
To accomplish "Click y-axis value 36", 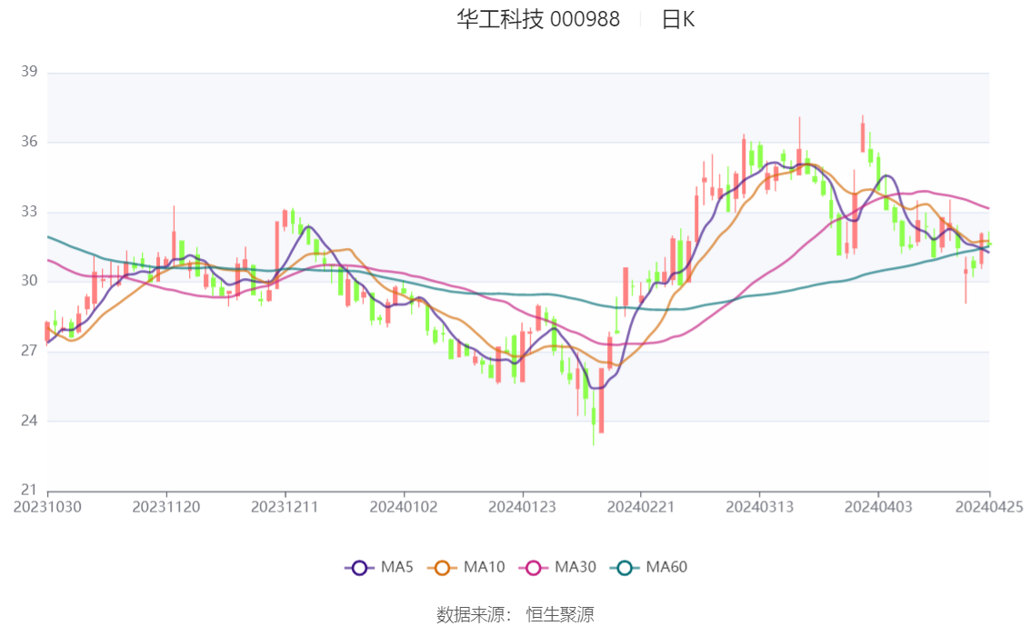I will [x=29, y=141].
